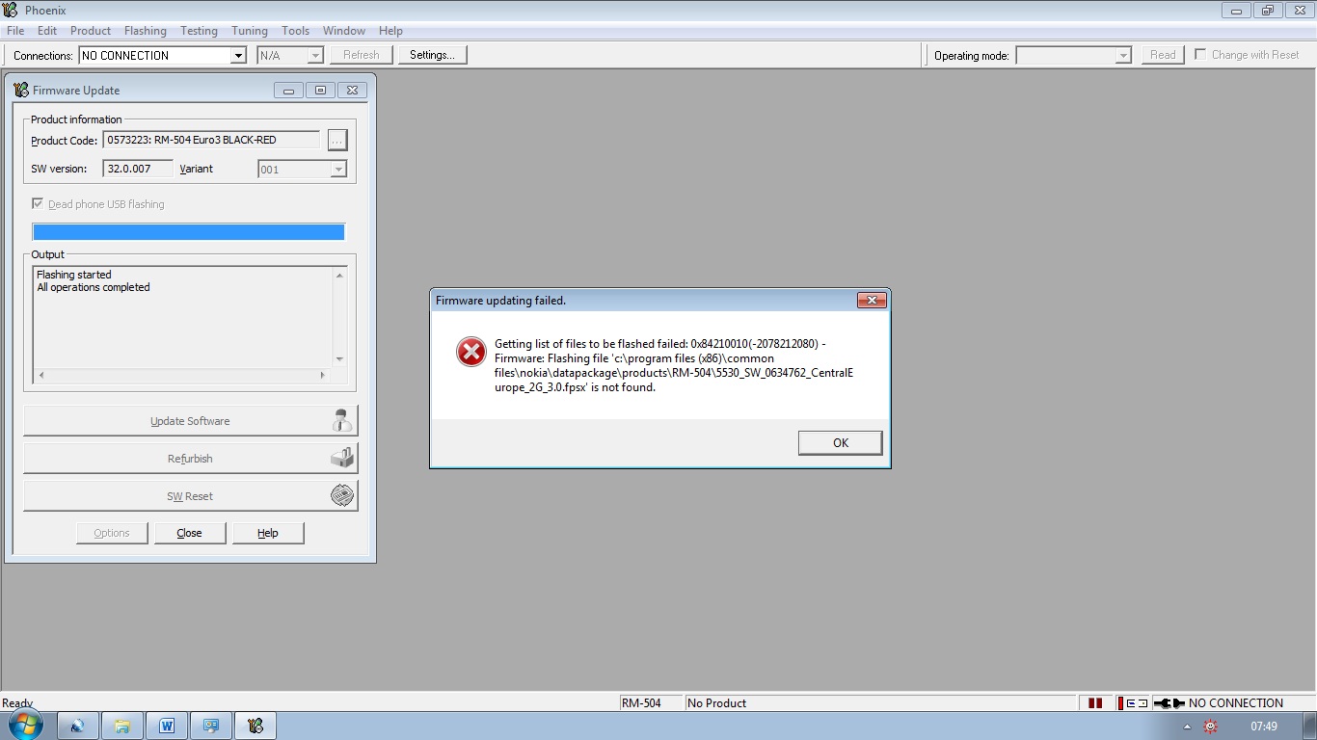Open connection Settings... button

(x=432, y=55)
